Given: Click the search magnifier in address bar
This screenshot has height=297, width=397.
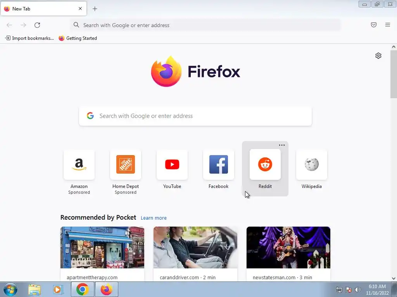Looking at the screenshot, I should pos(76,25).
